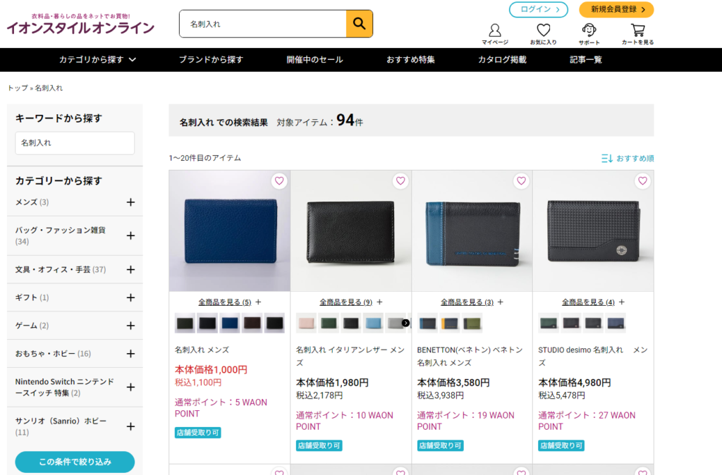This screenshot has width=722, height=475.
Task: Open the blue card case product image
Action: (x=230, y=231)
